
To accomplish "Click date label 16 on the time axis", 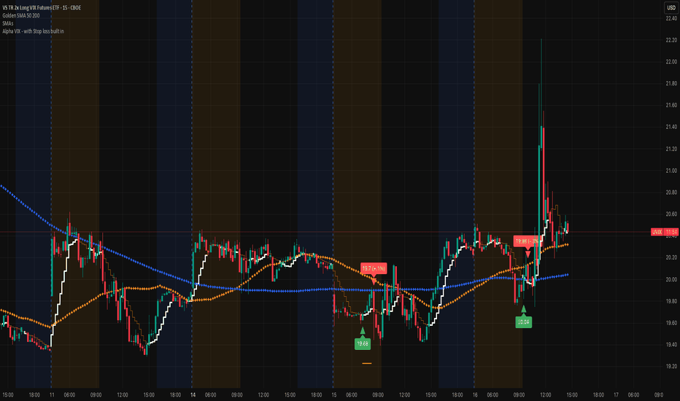I will [475, 395].
